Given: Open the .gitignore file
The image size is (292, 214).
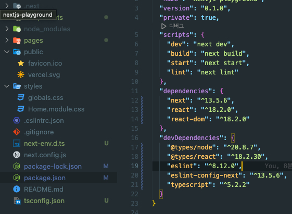Looking at the screenshot, I should click(39, 132).
